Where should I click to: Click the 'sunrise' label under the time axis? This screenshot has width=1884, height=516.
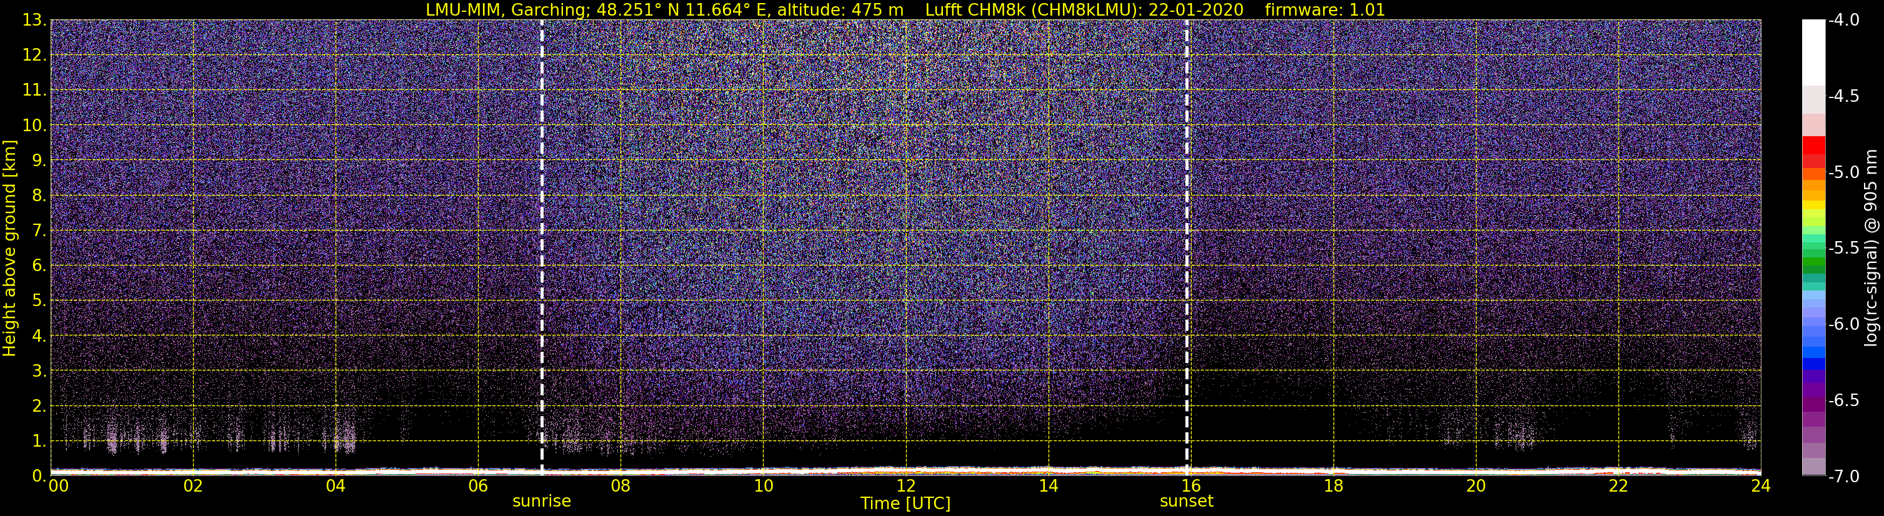point(541,502)
